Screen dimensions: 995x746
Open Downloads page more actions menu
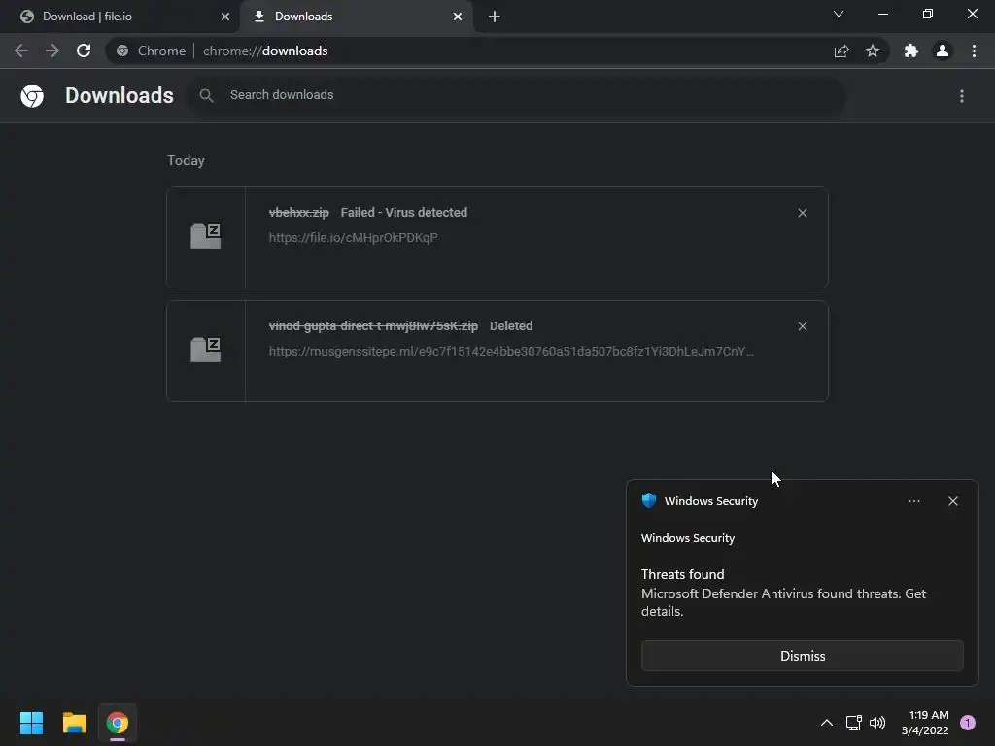coord(962,96)
